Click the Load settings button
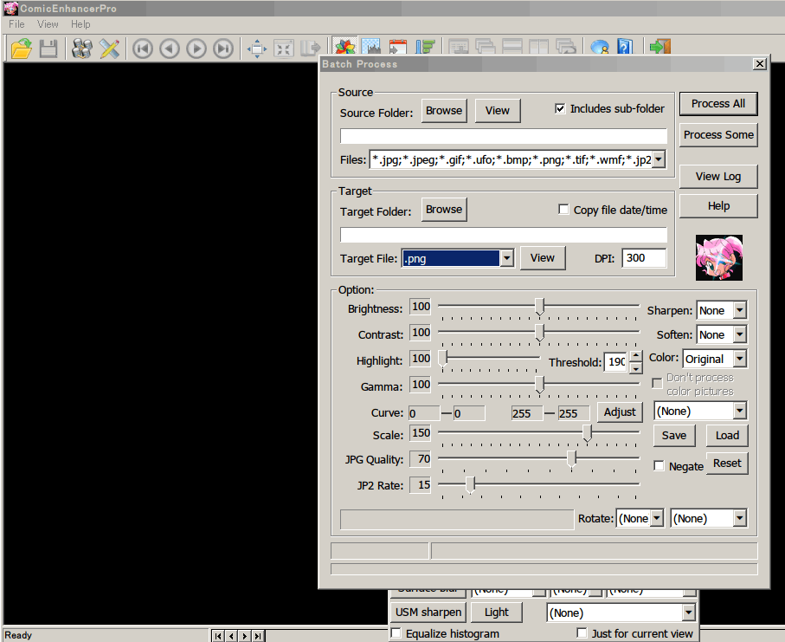 [x=727, y=436]
